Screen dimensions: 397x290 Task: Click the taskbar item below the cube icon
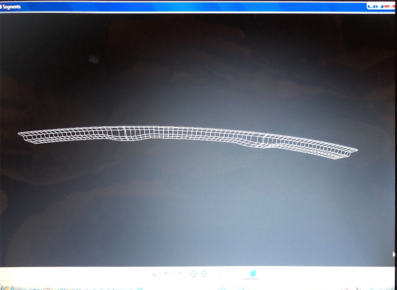click(x=252, y=288)
